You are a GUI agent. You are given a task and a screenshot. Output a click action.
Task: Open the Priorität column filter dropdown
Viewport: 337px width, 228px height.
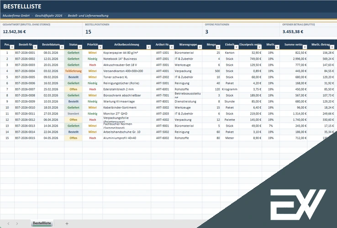[100, 47]
